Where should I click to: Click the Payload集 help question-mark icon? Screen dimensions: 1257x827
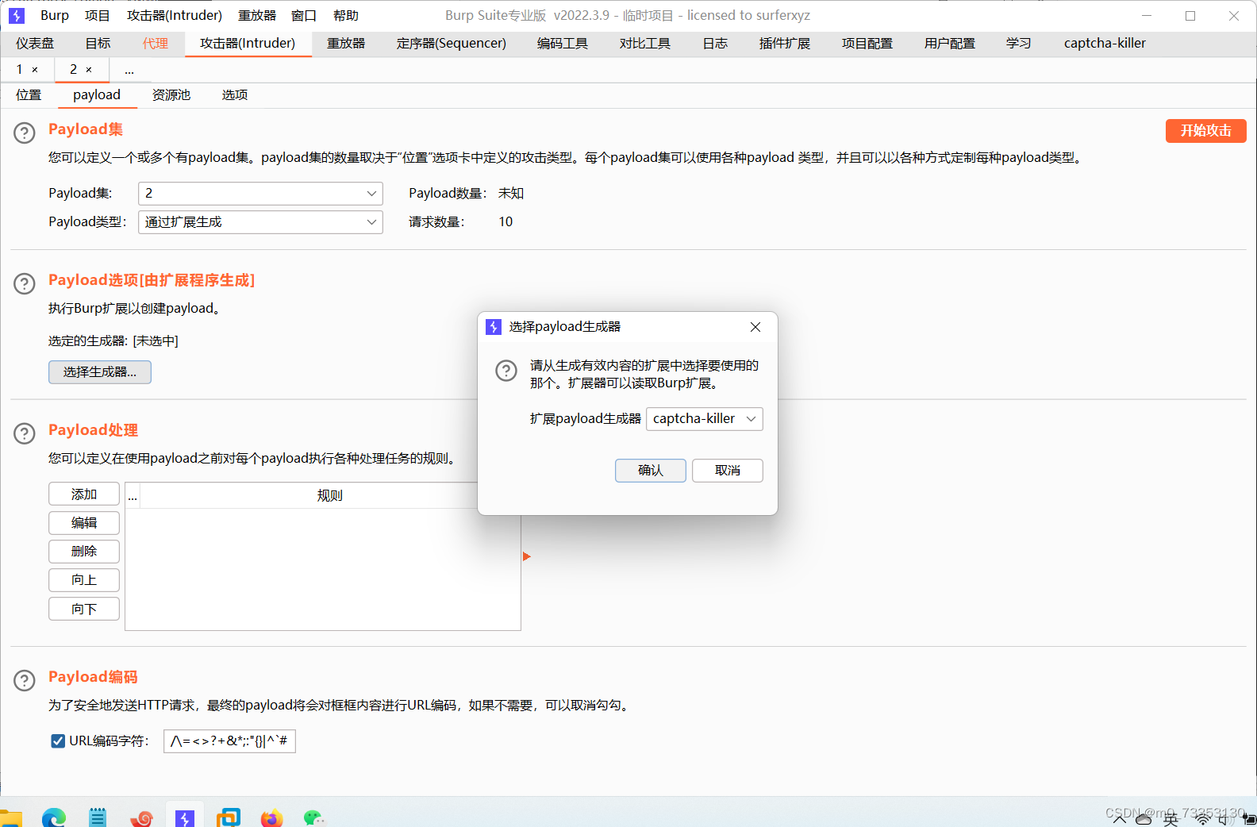click(25, 133)
